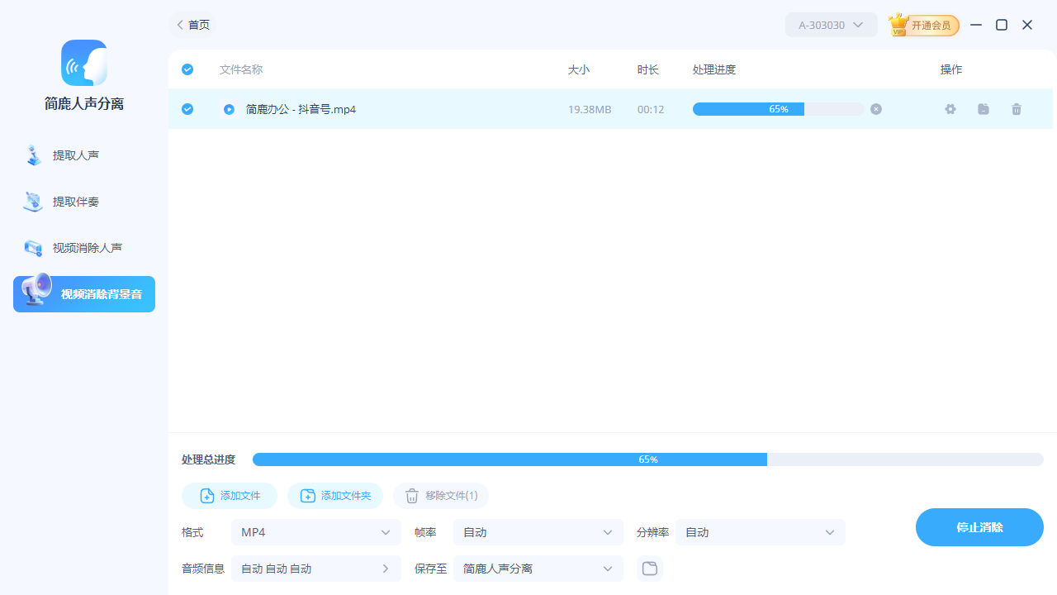The image size is (1057, 595).
Task: Open the 视频消除人声 feature
Action: pos(83,248)
